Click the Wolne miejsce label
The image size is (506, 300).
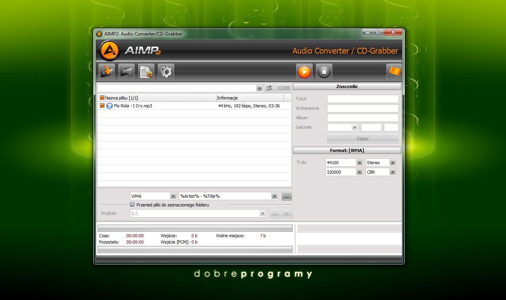[230, 236]
